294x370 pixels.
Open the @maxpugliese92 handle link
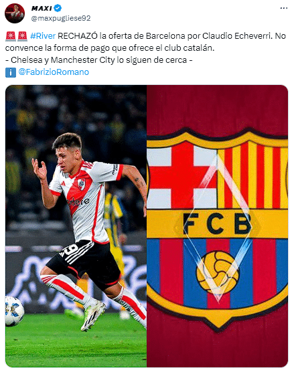pos(61,18)
